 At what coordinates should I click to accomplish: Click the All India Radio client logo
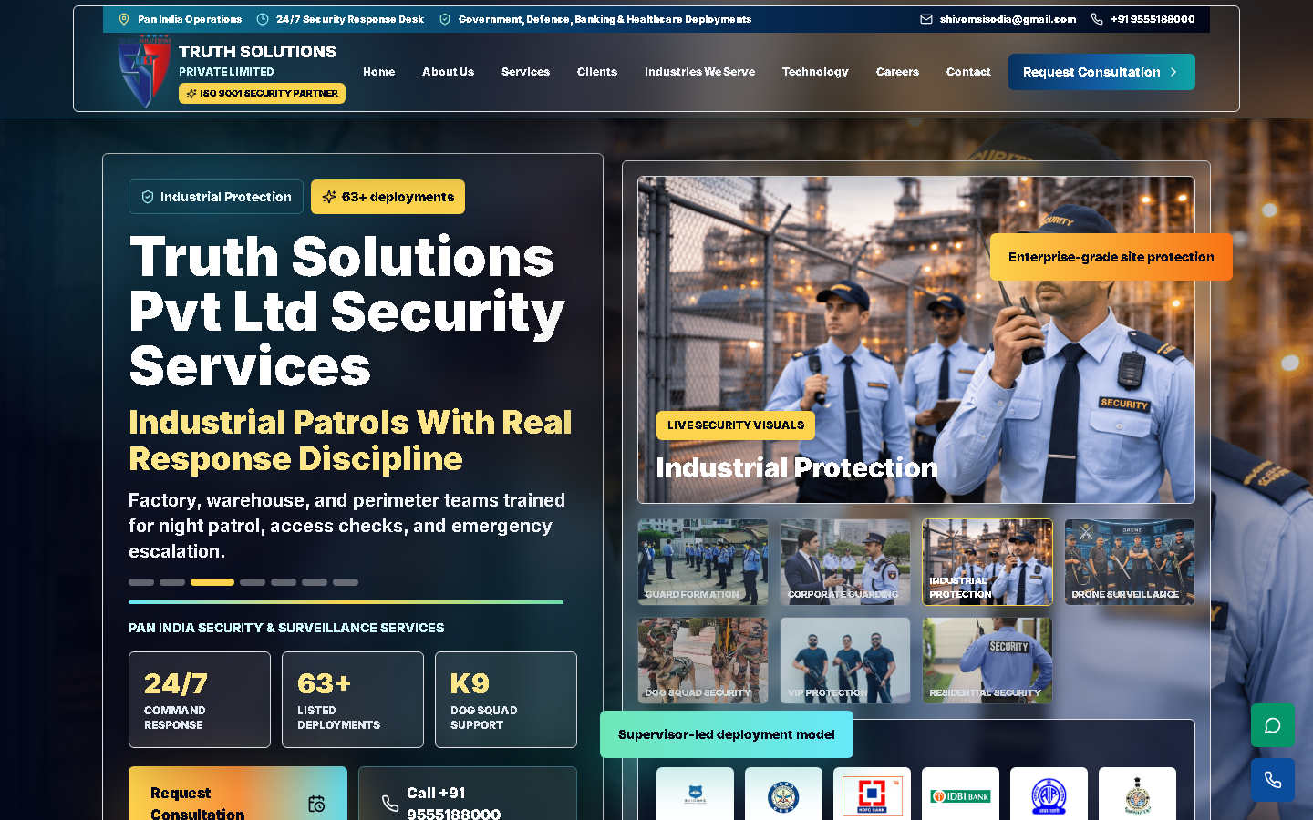[1049, 795]
